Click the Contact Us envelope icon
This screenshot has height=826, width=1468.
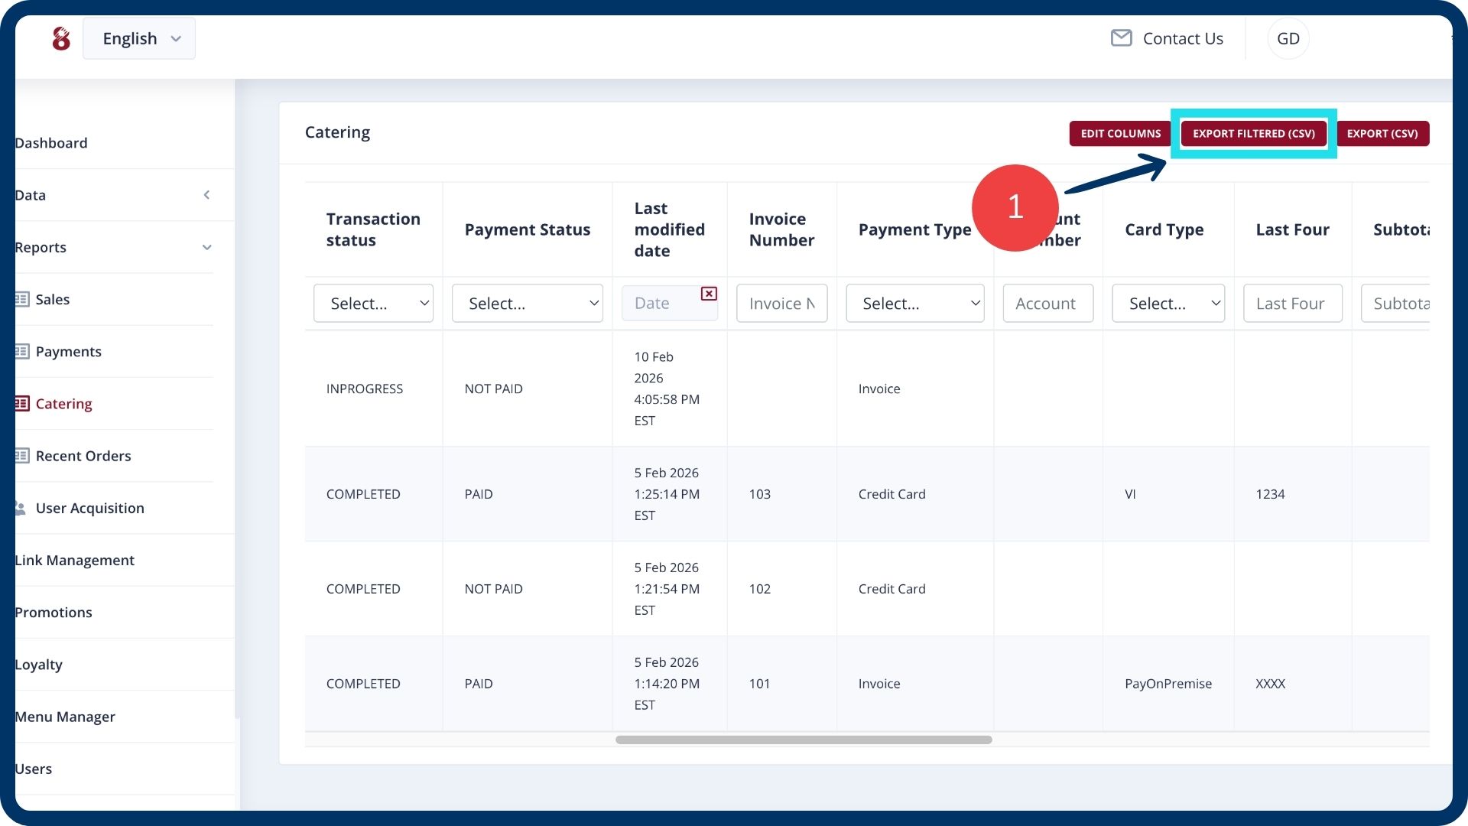click(1121, 38)
